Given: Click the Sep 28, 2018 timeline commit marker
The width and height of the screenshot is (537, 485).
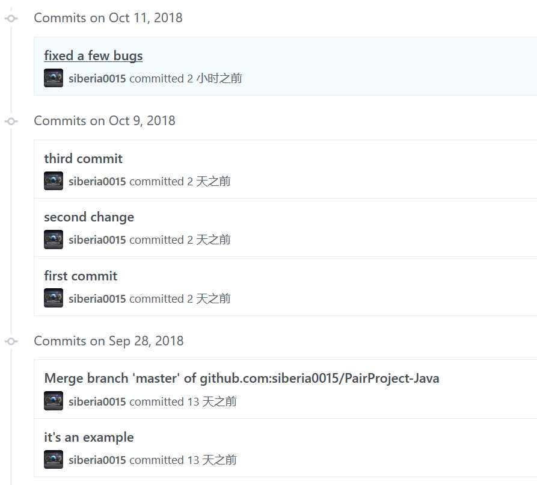Looking at the screenshot, I should tap(11, 341).
